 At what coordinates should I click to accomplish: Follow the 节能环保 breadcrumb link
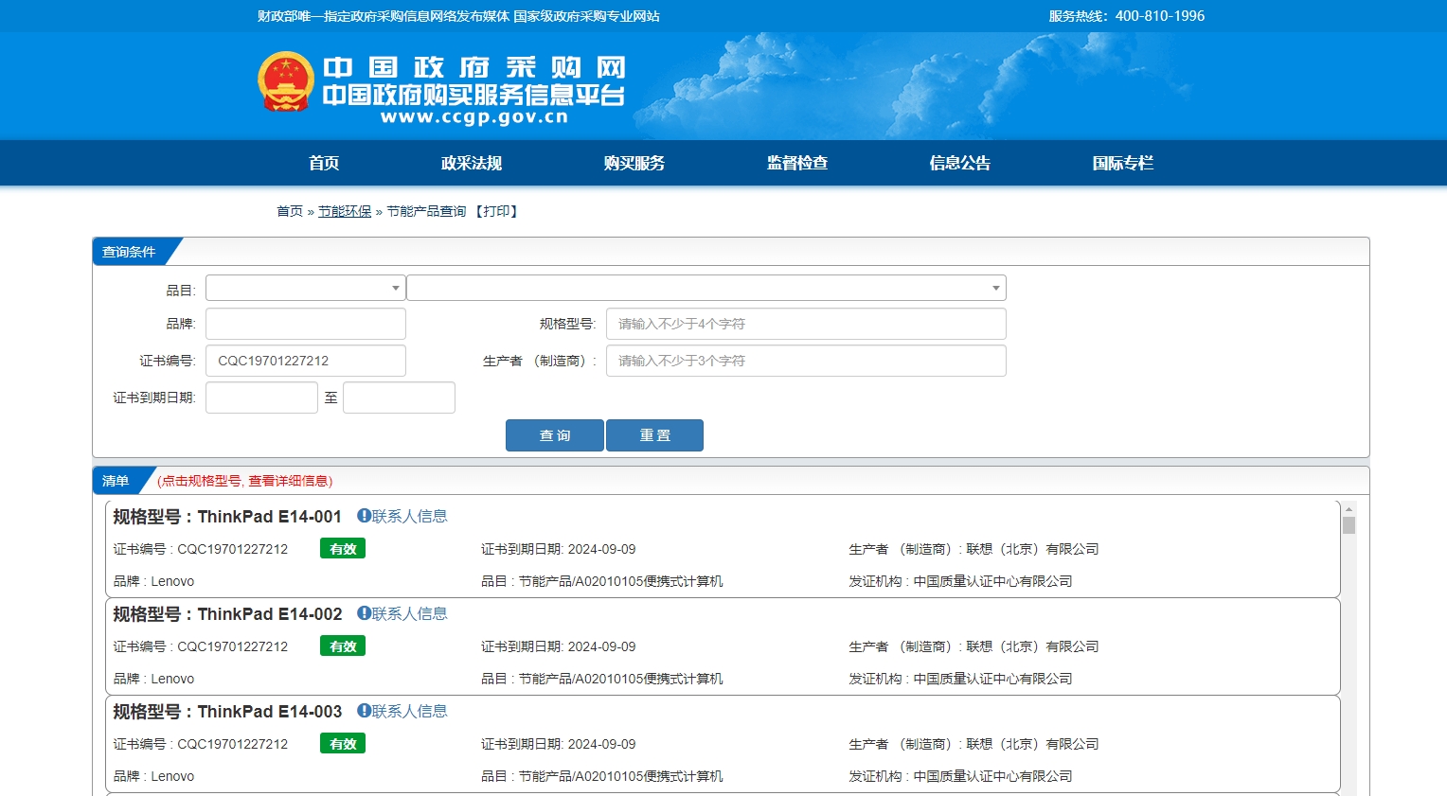(x=345, y=211)
